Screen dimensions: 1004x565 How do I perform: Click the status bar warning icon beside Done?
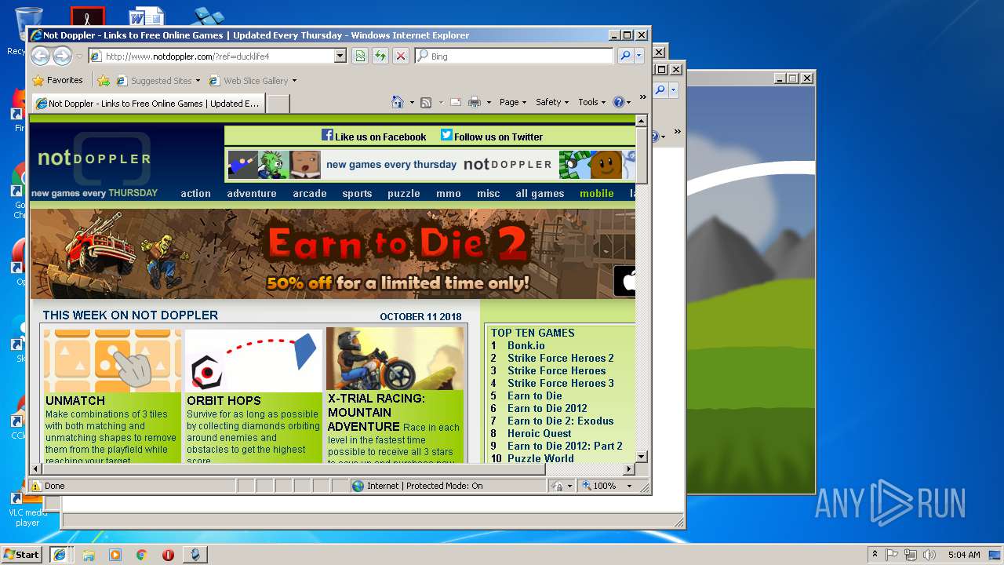coord(36,486)
